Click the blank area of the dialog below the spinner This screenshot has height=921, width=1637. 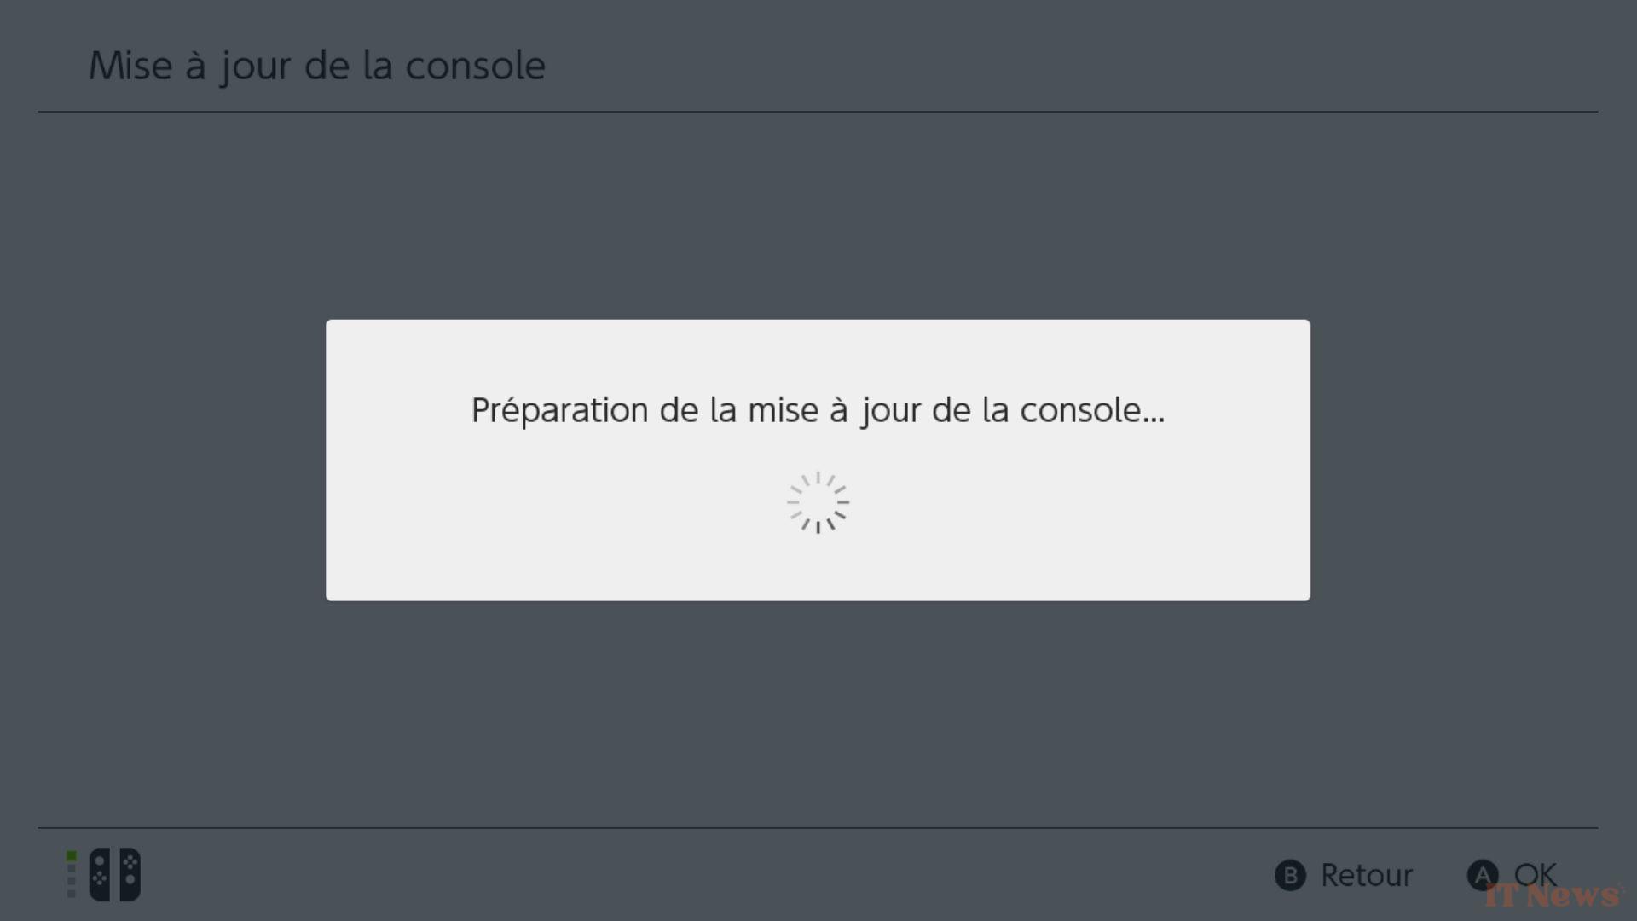tap(818, 567)
